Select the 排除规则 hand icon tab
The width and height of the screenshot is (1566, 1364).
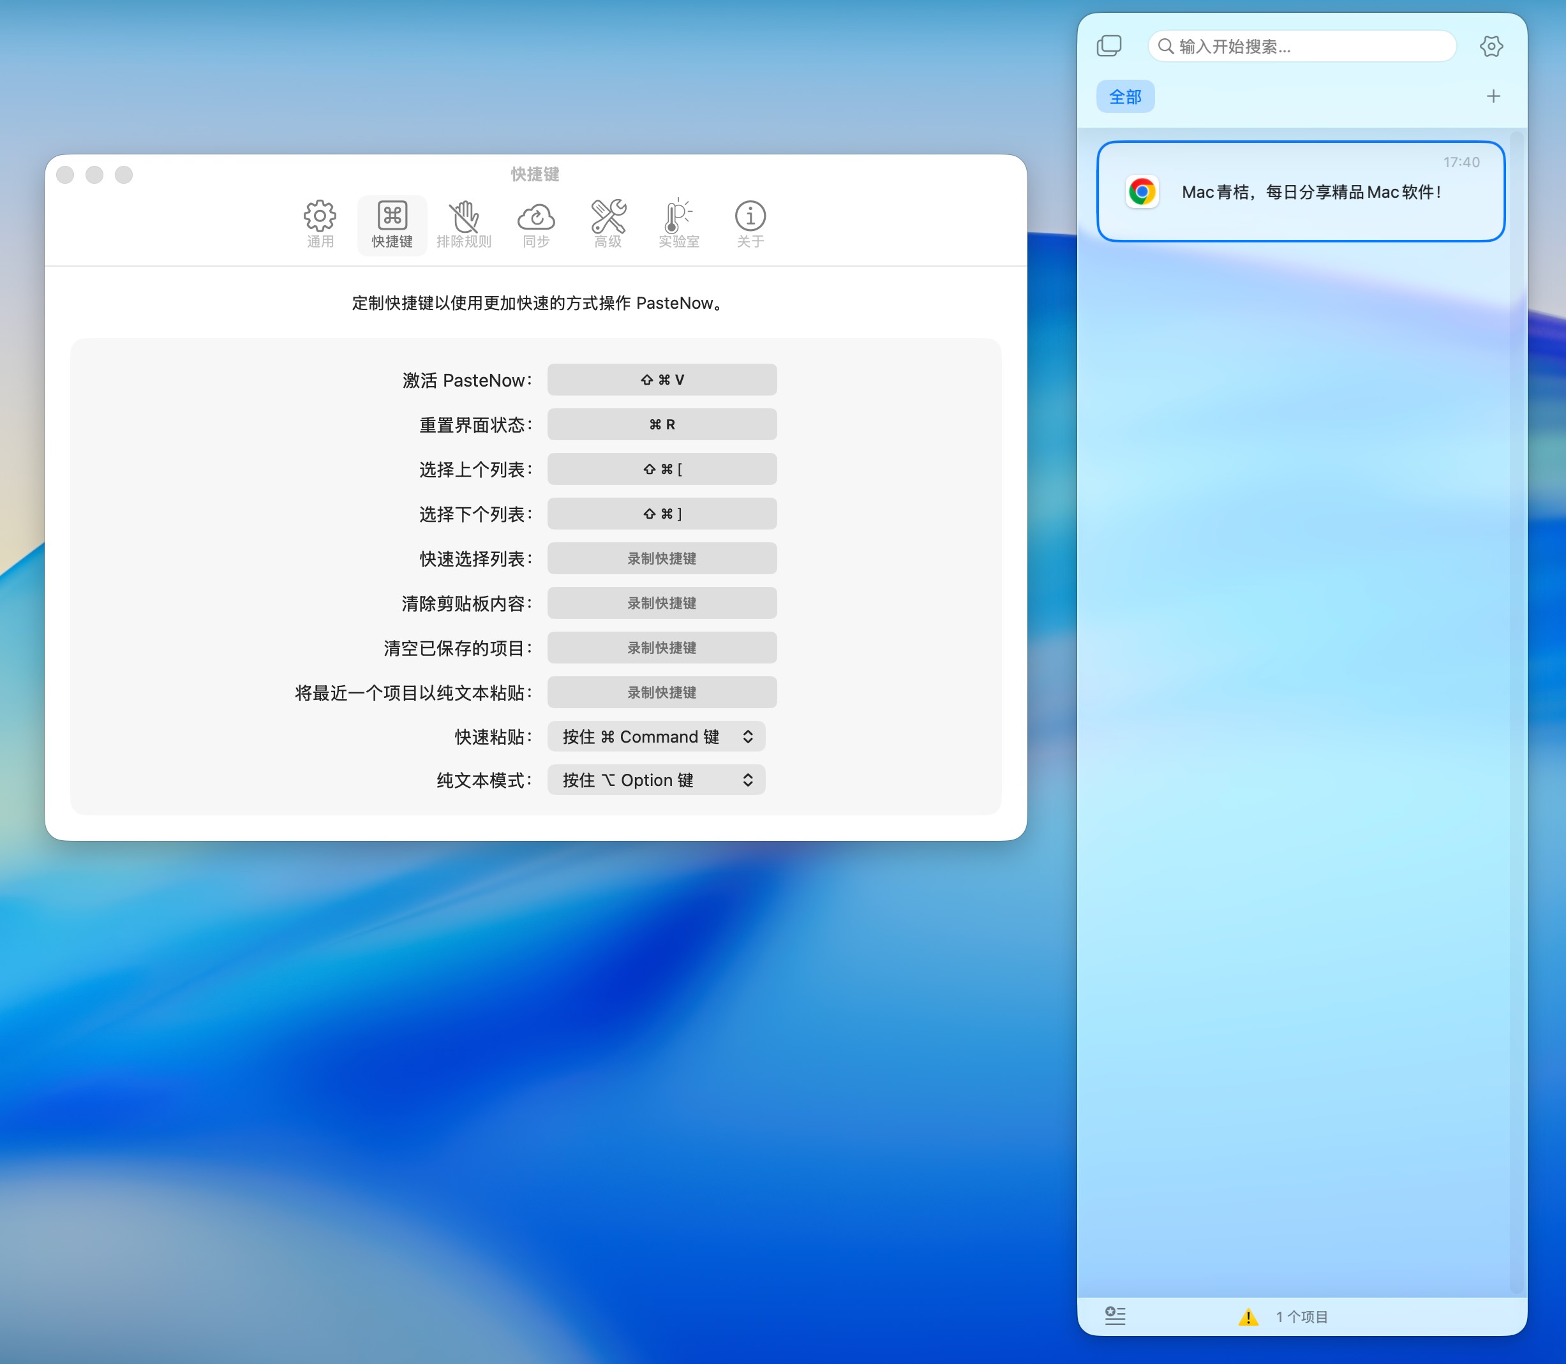click(x=464, y=224)
